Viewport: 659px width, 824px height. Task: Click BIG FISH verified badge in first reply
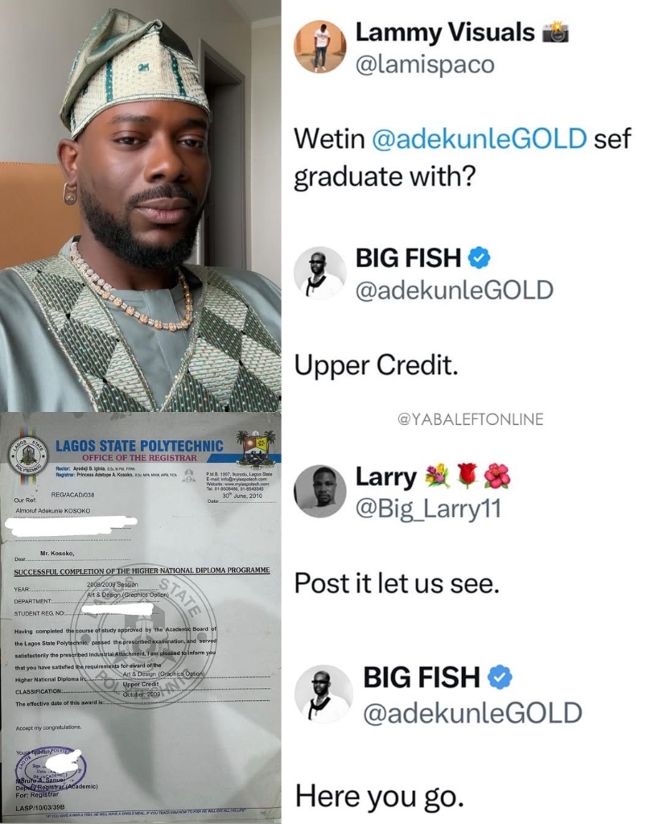[x=479, y=258]
